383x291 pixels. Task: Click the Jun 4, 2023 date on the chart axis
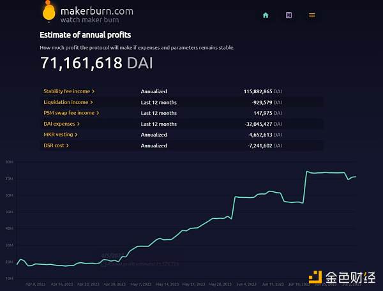coord(246,284)
